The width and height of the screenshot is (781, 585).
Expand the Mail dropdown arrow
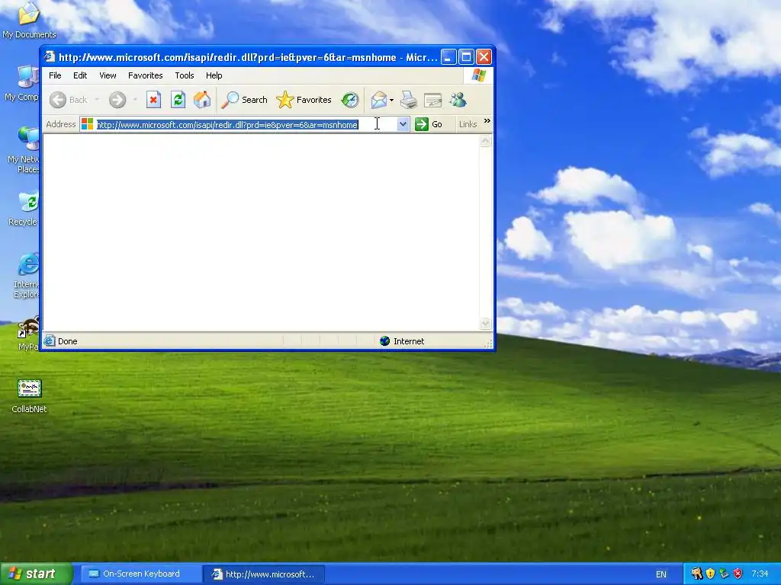(391, 100)
